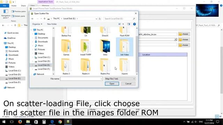
Task: Toggle the Preview pane in Explorer
Action: point(18,11)
